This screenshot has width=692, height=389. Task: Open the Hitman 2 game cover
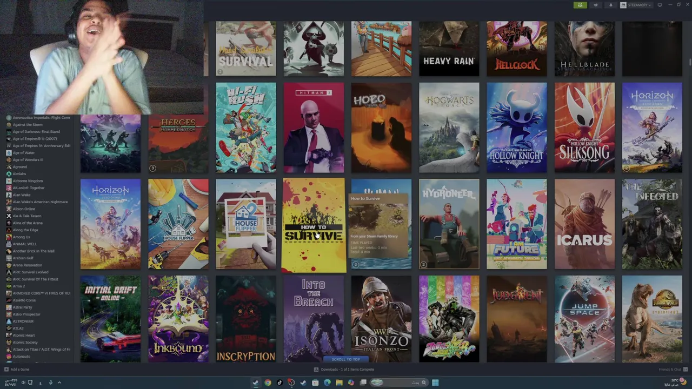tap(314, 128)
